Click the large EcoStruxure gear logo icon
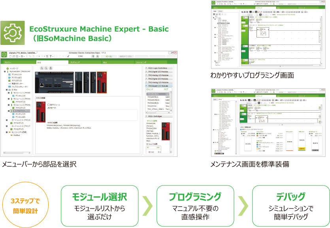The height and width of the screenshot is (228, 330). click(x=13, y=33)
